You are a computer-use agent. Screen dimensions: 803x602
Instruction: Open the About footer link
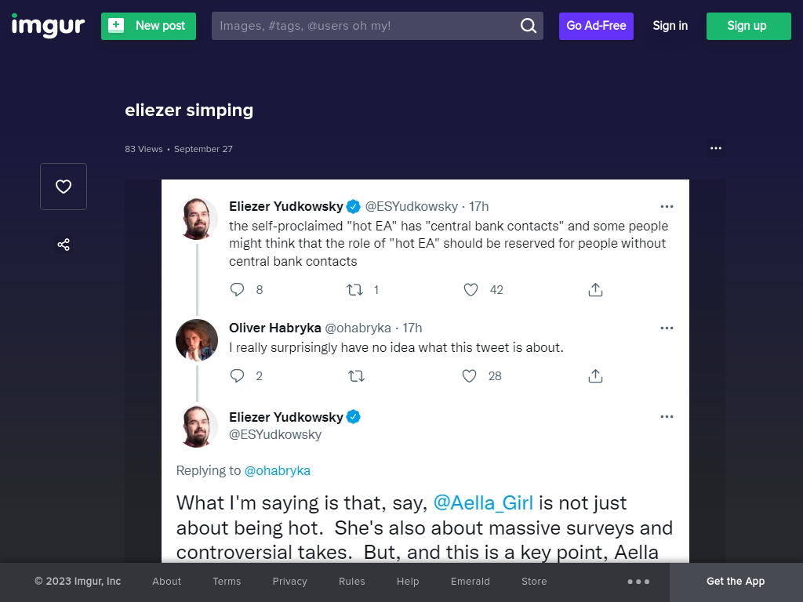pos(166,582)
